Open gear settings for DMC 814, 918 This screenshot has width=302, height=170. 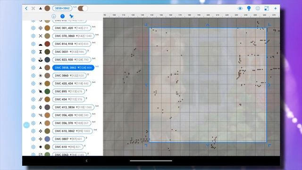pos(34,44)
